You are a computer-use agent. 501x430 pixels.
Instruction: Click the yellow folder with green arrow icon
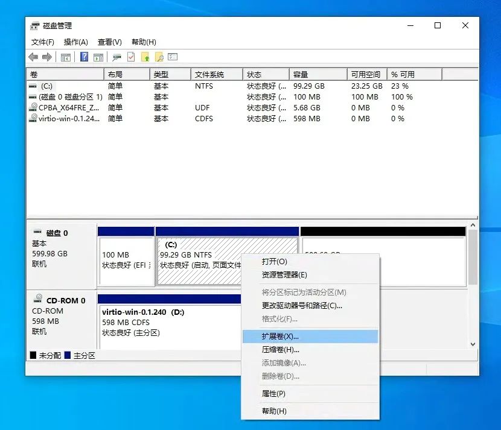[x=145, y=57]
